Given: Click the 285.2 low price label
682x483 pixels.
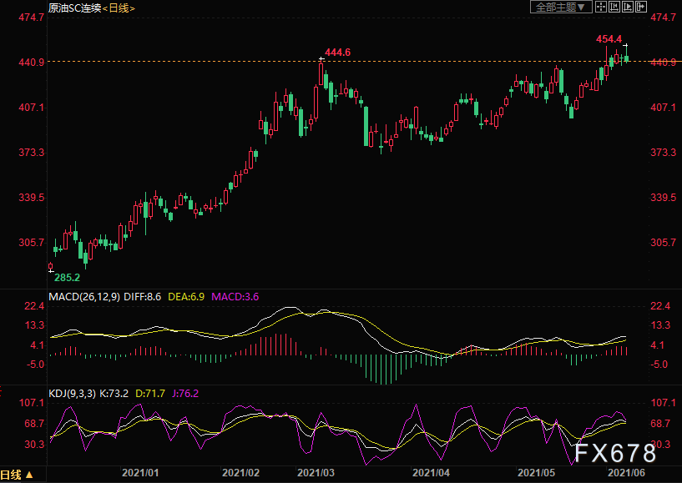Looking at the screenshot, I should pos(67,277).
